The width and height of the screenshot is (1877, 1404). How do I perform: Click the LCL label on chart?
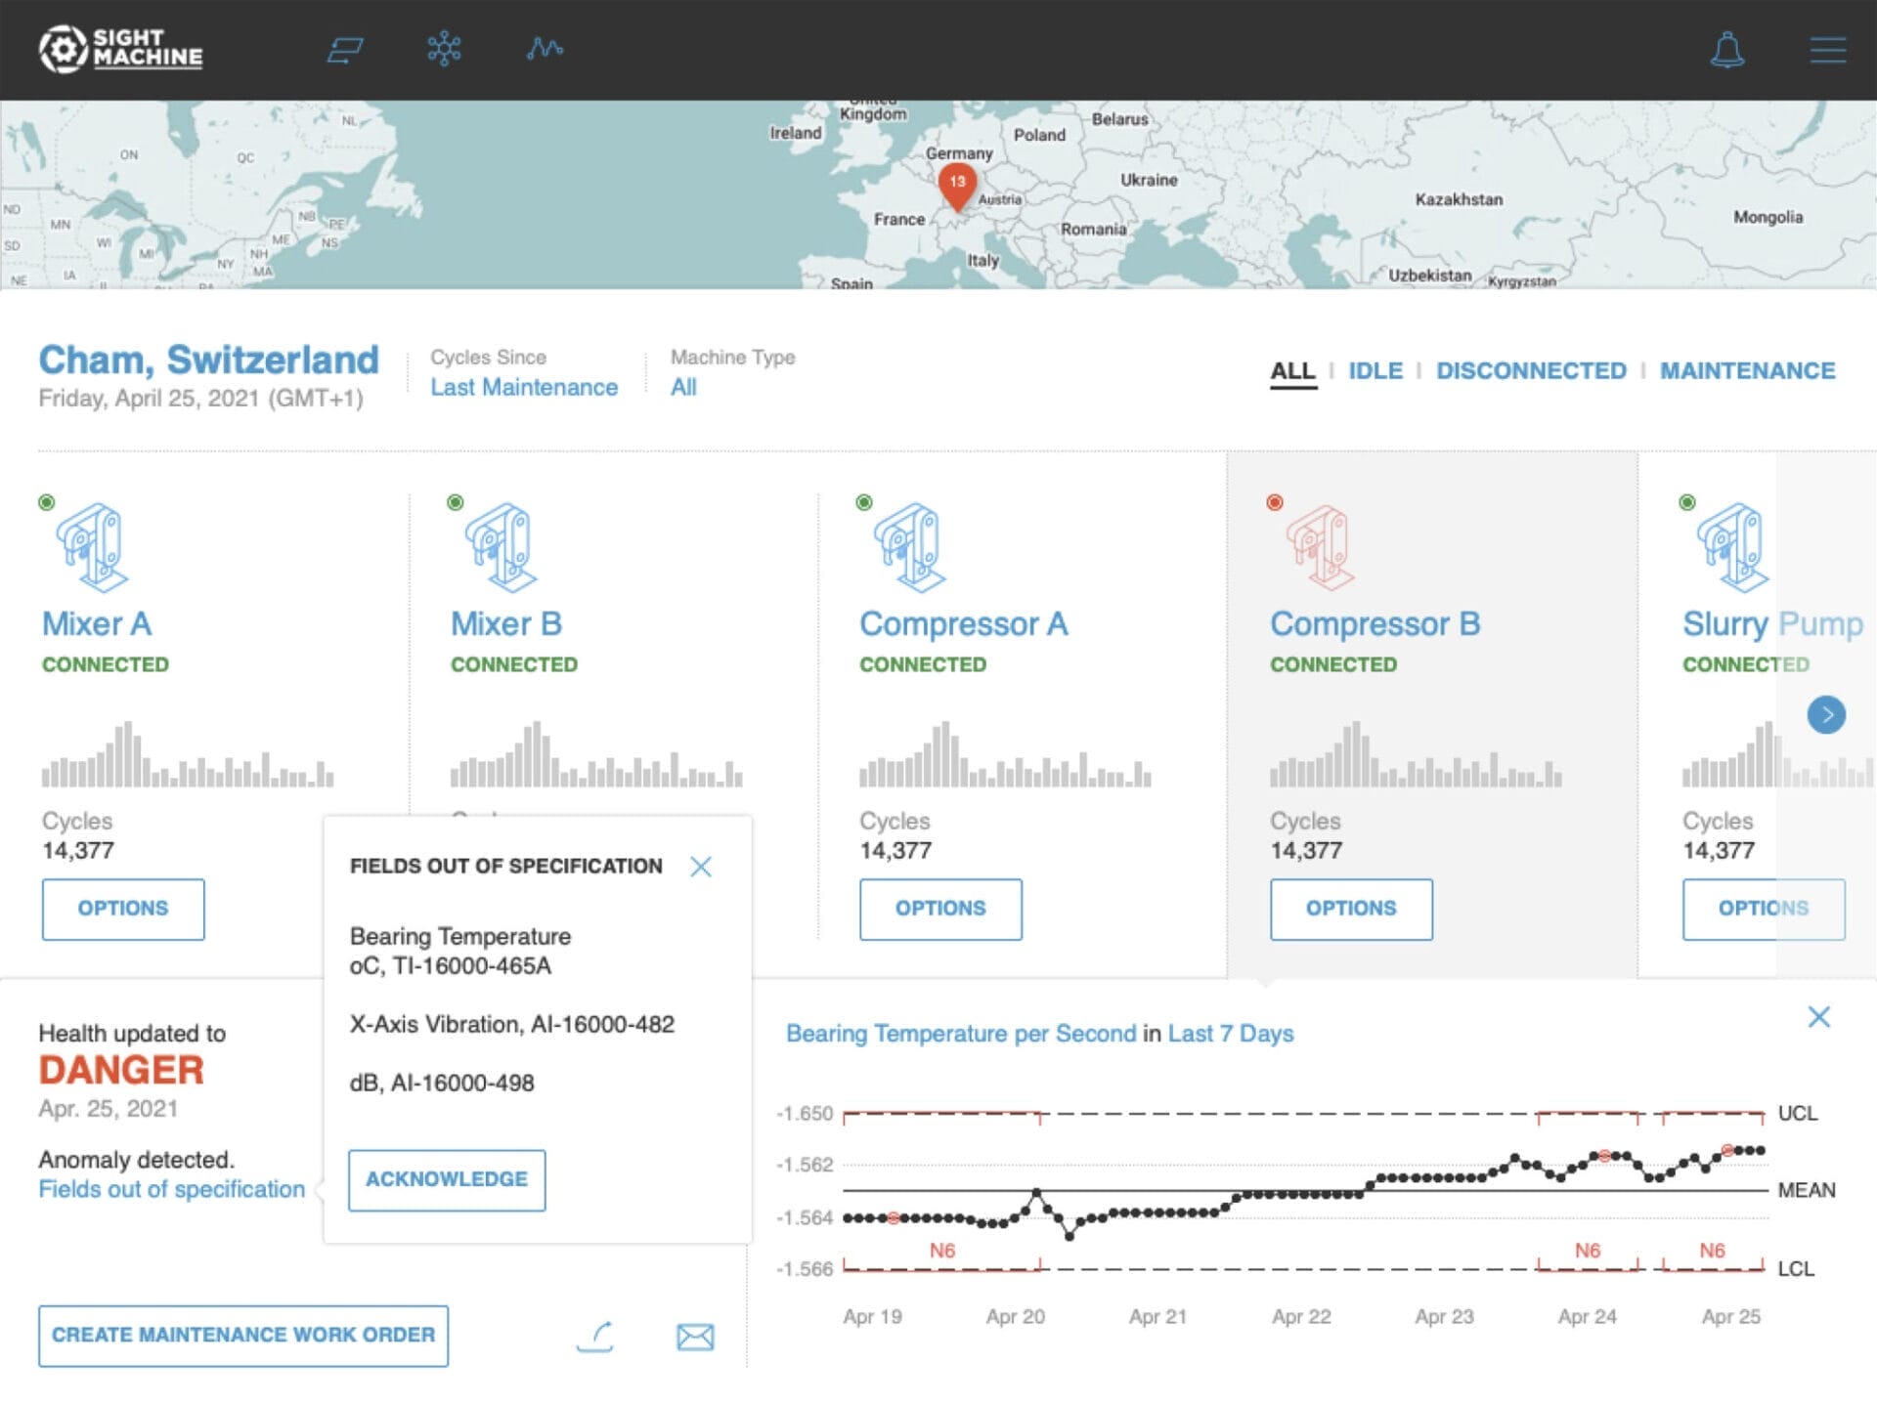pos(1795,1269)
